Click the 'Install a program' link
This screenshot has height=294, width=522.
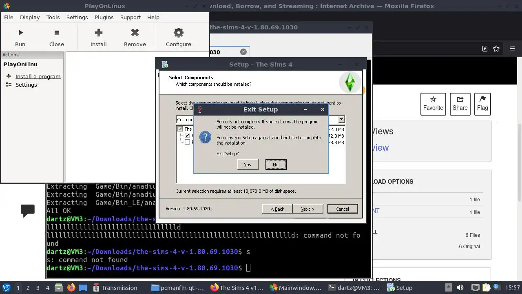click(38, 76)
